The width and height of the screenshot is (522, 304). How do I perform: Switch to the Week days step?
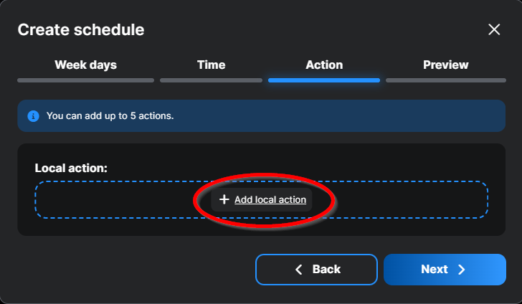click(x=85, y=65)
